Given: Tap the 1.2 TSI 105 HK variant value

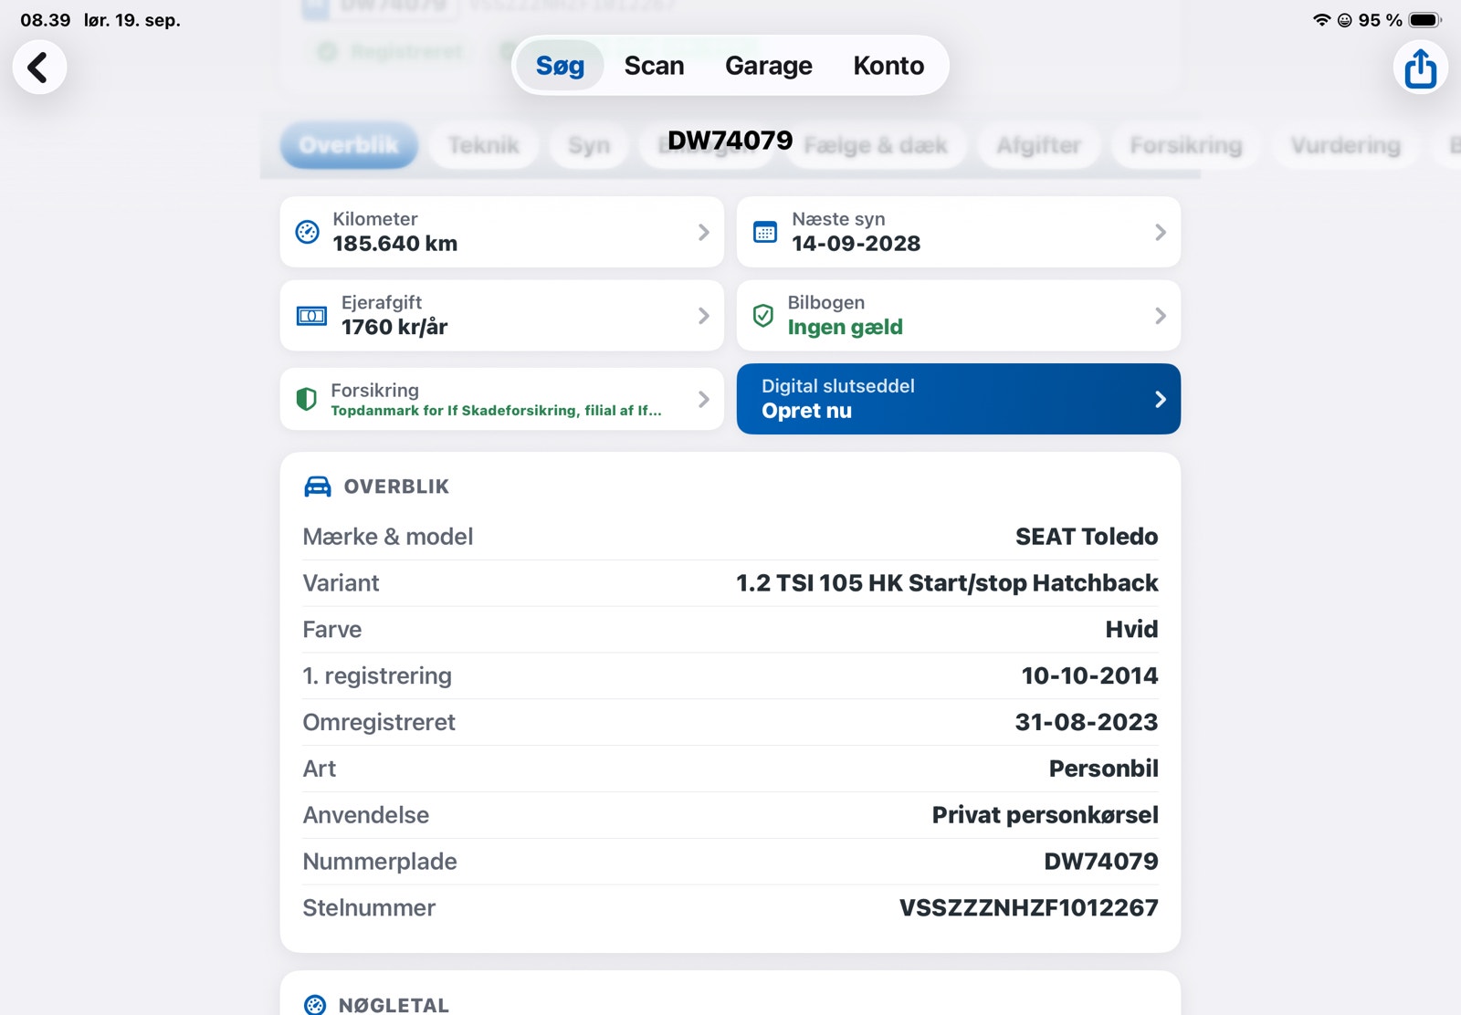Looking at the screenshot, I should (947, 583).
